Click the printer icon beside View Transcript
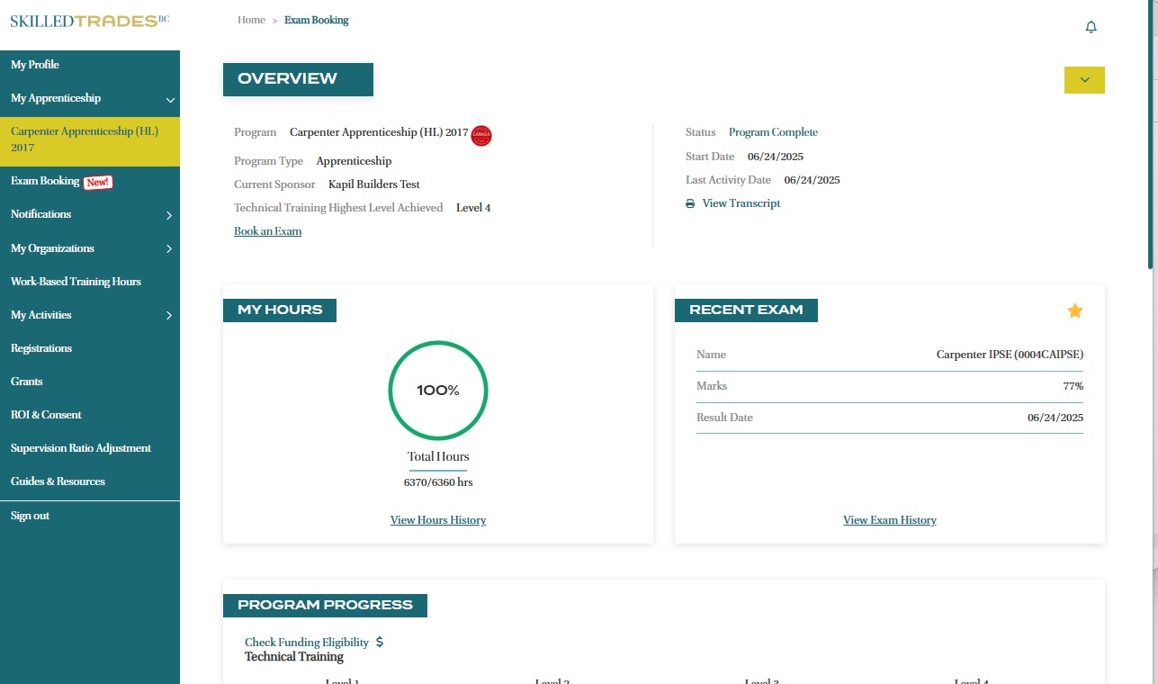Viewport: 1158px width, 684px height. coord(690,204)
